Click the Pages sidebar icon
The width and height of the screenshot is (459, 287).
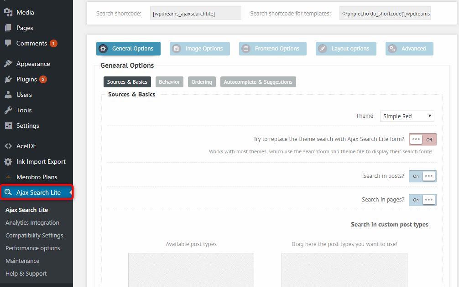pos(8,28)
